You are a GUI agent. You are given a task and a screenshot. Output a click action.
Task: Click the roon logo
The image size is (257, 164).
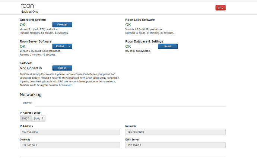[x=27, y=6]
